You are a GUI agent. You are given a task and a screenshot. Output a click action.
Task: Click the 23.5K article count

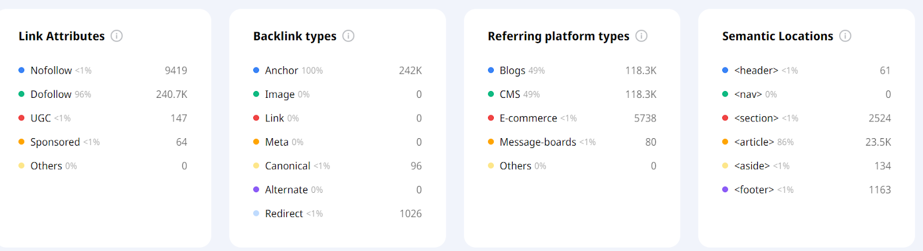click(x=878, y=142)
